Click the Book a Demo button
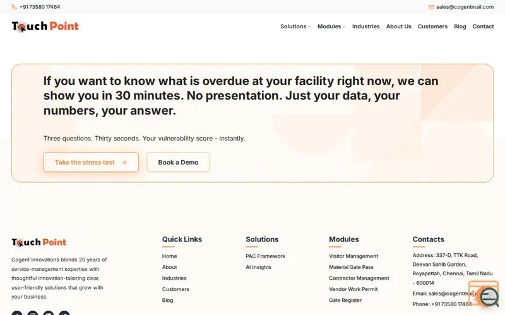 pyautogui.click(x=178, y=163)
